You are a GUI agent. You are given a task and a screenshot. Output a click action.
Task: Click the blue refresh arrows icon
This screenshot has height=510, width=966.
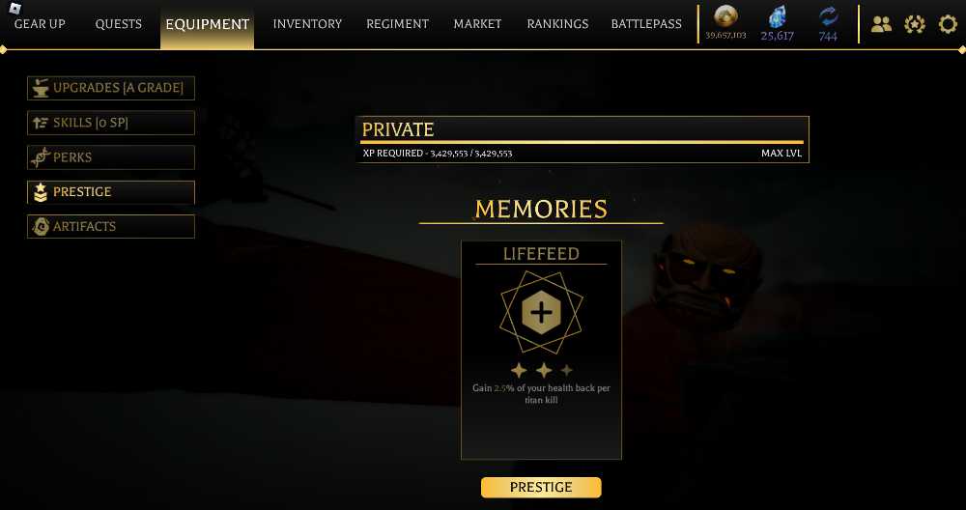[829, 17]
